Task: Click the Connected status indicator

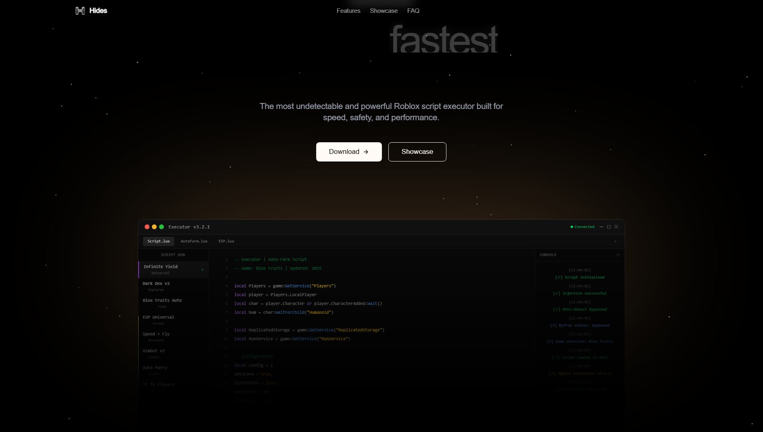Action: click(x=582, y=227)
